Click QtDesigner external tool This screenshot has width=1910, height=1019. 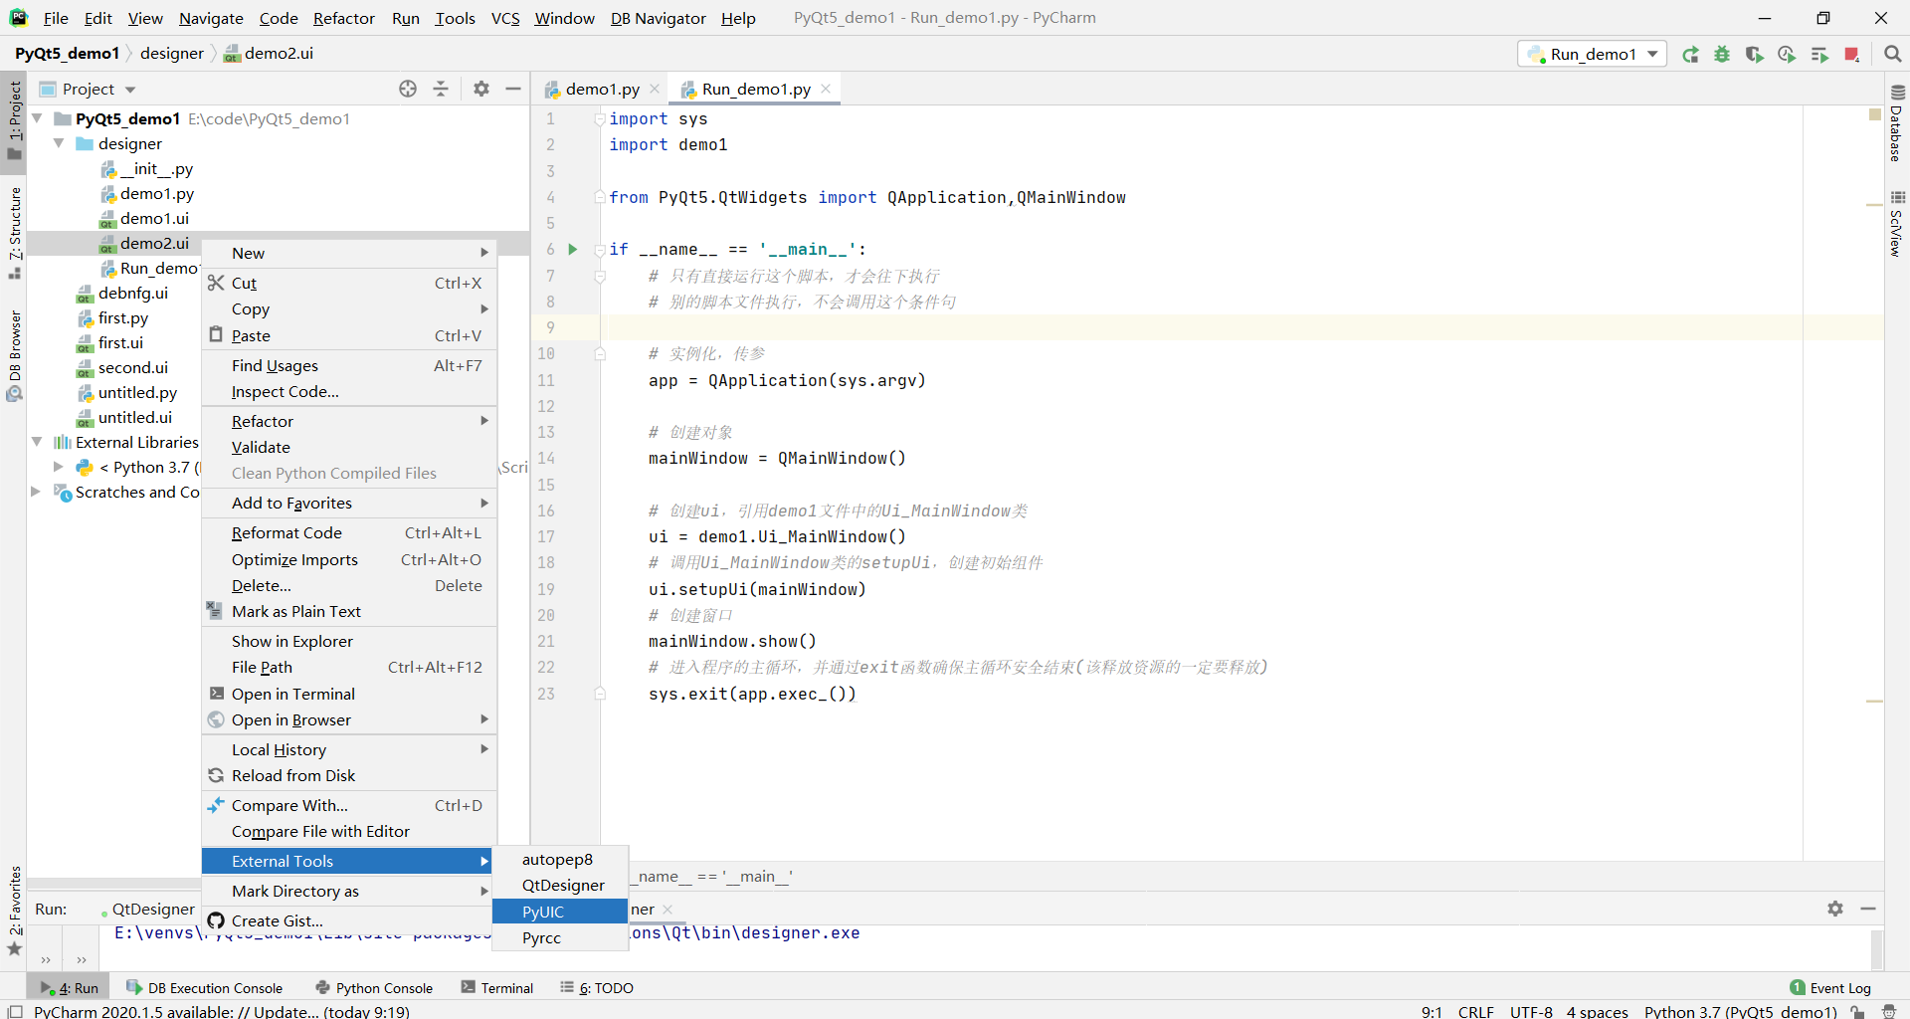560,885
